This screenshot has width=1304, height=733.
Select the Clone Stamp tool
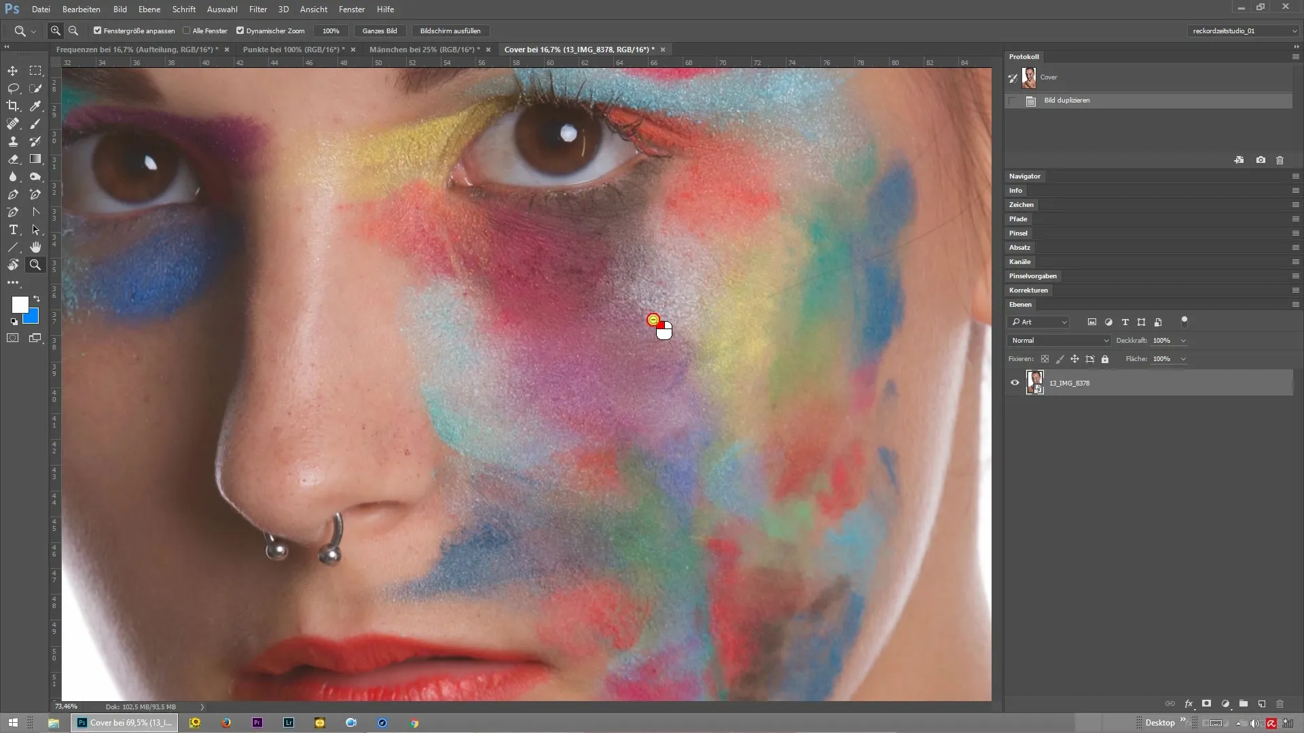click(x=13, y=141)
